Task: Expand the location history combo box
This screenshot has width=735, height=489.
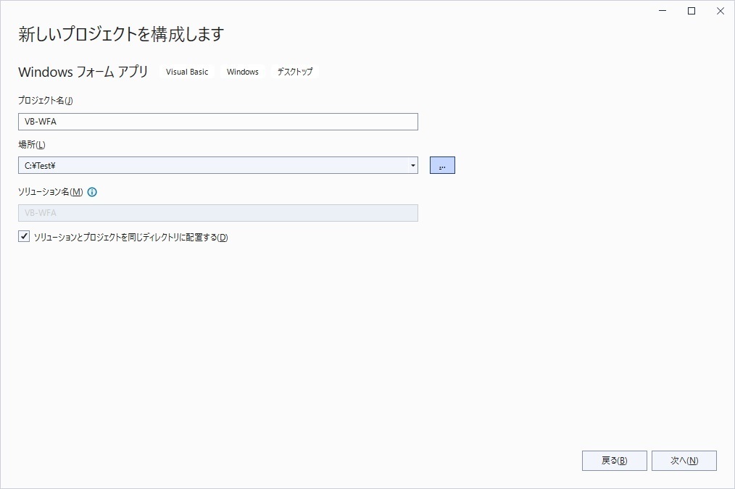Action: coord(412,164)
